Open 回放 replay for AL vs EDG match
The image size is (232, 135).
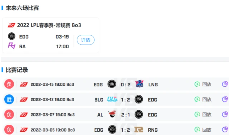click(203, 114)
